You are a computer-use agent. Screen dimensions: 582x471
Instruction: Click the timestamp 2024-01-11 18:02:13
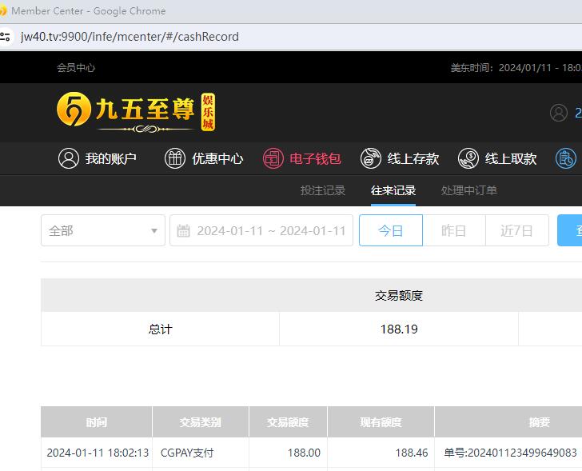pos(98,453)
